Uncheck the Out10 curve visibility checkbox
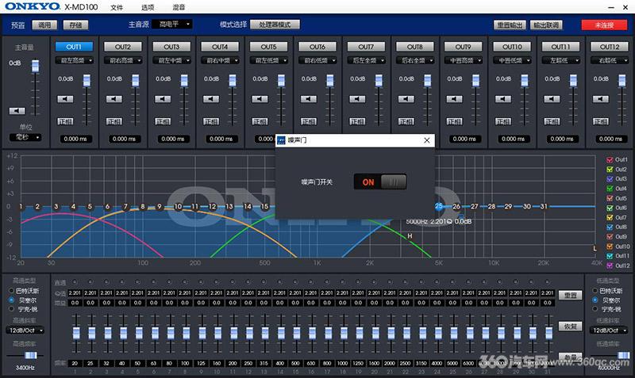The image size is (635, 378). pos(610,246)
